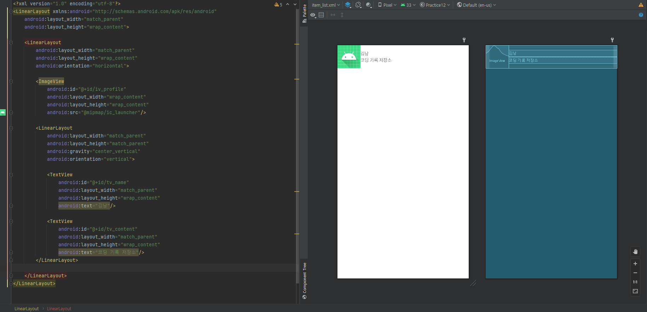The height and width of the screenshot is (312, 647).
Task: Open the night mode selector icon
Action: point(369,5)
